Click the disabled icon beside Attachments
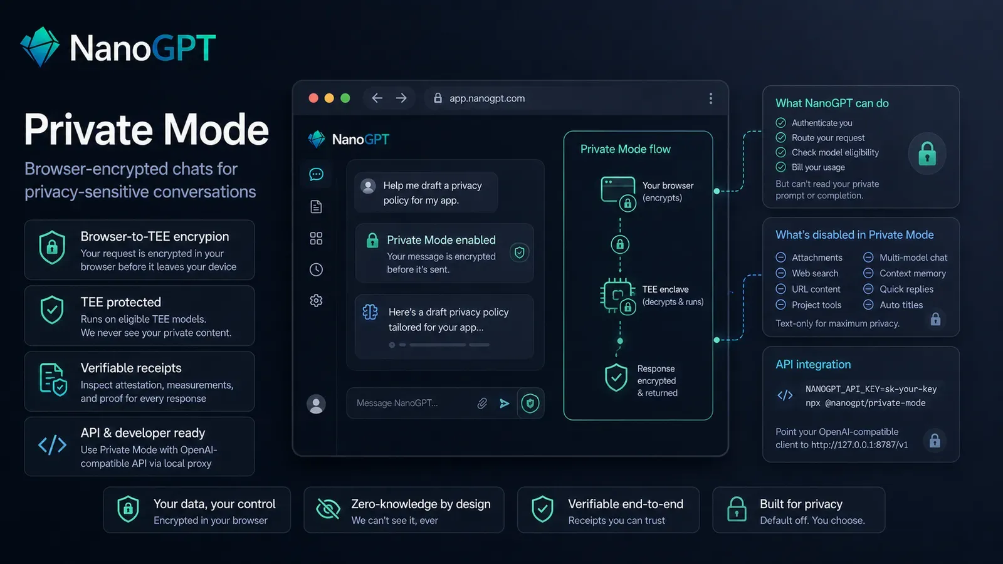Image resolution: width=1003 pixels, height=564 pixels. tap(780, 257)
